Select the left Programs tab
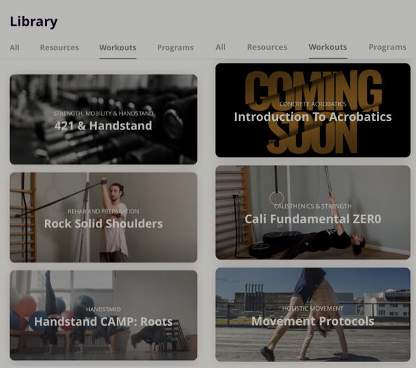 coord(176,48)
